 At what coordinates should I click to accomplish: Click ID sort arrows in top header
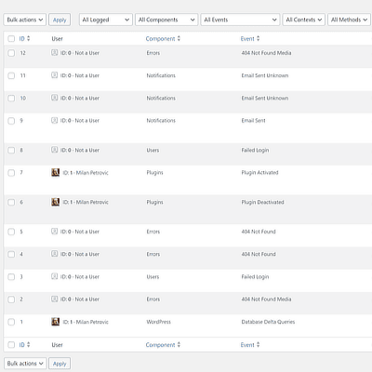point(29,38)
